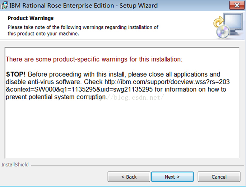
Task: Cancel the setup wizard
Action: click(x=219, y=177)
